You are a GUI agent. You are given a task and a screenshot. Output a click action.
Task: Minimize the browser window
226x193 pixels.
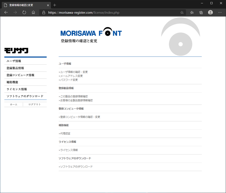202,3
